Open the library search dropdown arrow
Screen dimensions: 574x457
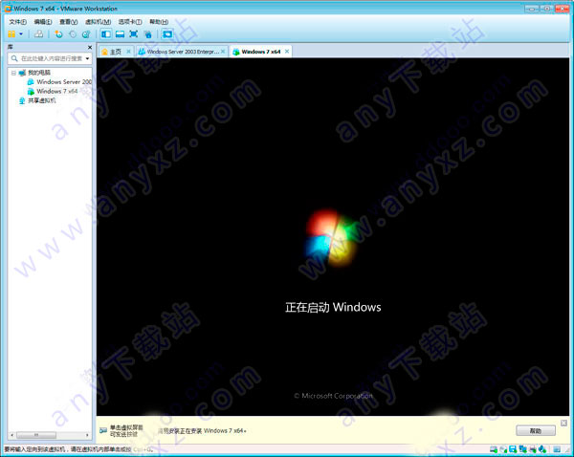pyautogui.click(x=87, y=58)
